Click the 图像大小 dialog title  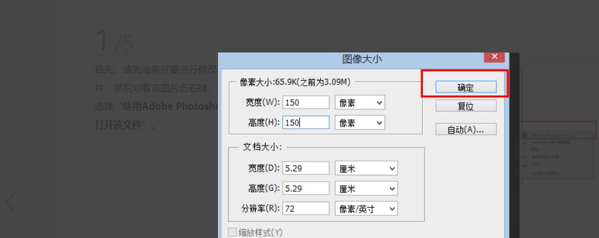362,58
